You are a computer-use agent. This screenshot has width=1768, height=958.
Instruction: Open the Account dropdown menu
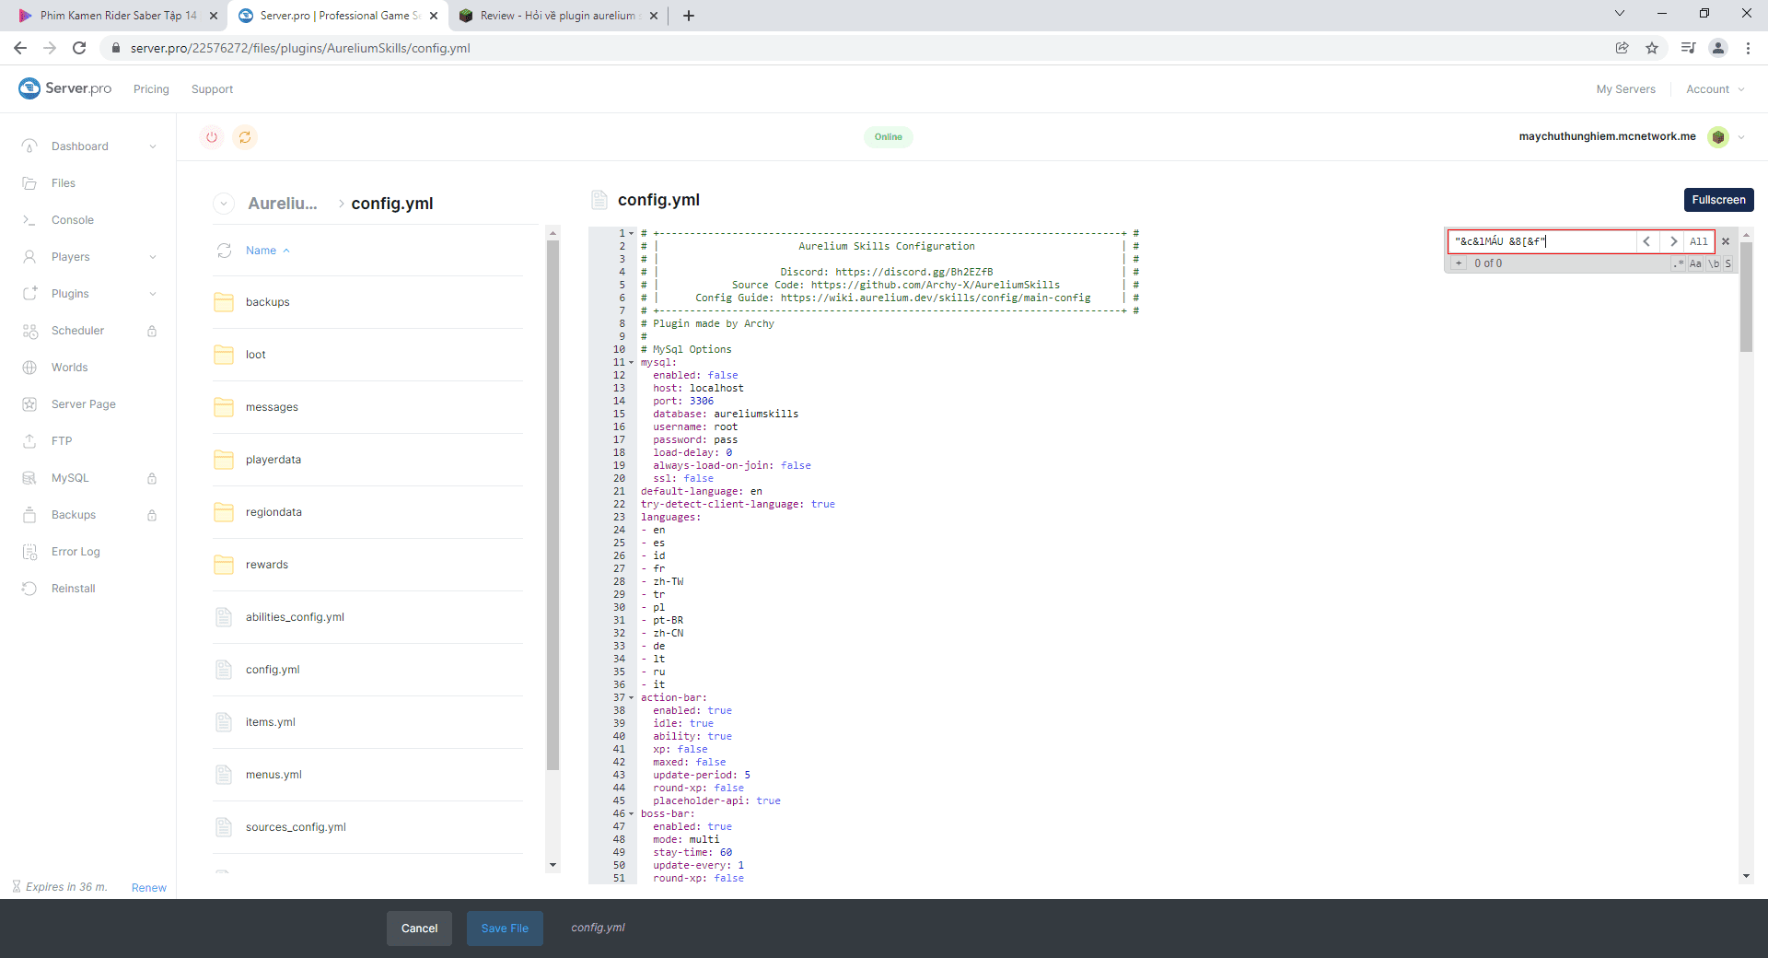pos(1714,89)
